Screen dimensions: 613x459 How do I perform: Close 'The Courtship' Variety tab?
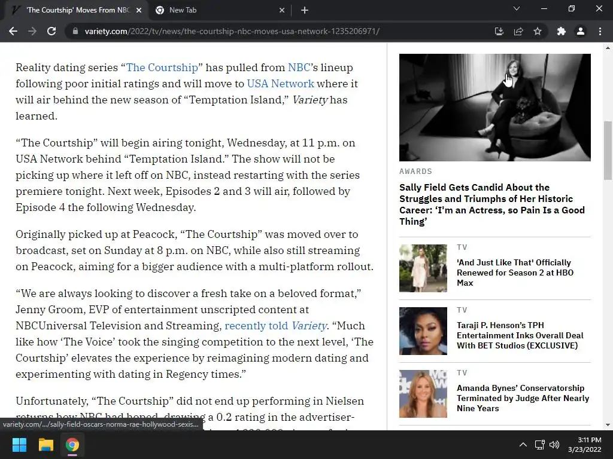click(139, 10)
